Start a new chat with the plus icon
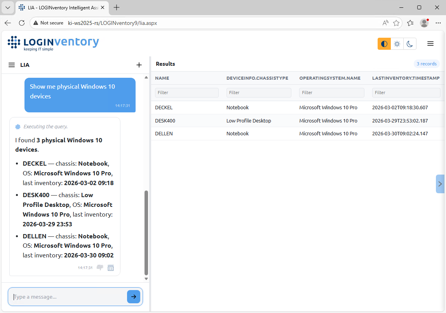Viewport: 446px width, 313px height. 139,65
